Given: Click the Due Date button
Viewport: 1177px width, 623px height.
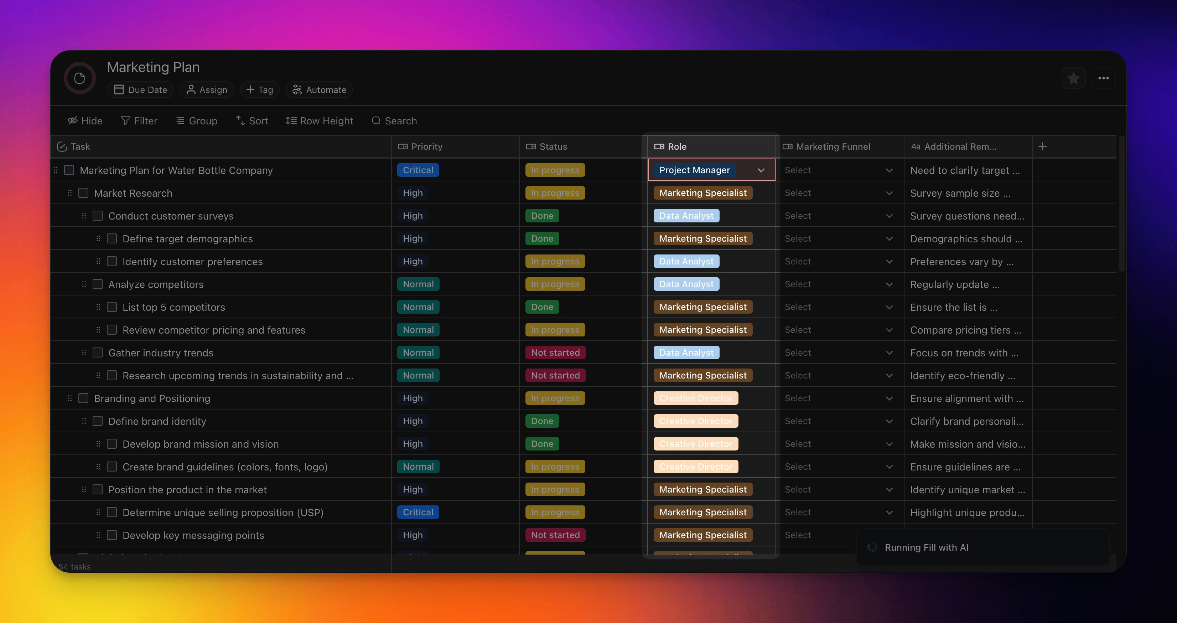Looking at the screenshot, I should [x=140, y=89].
